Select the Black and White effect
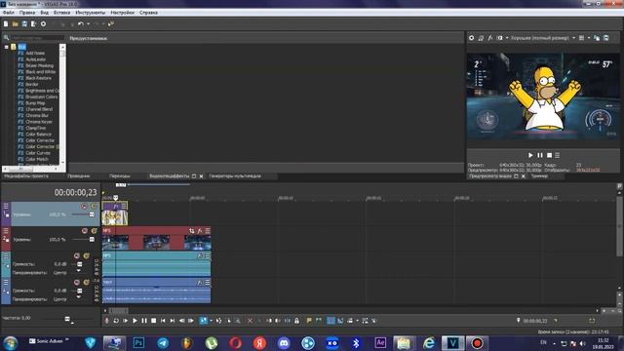 41,72
